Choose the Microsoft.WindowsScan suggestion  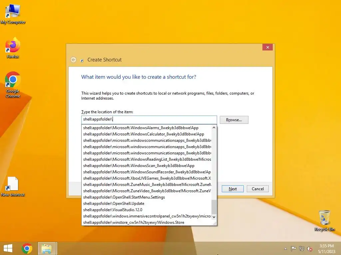click(x=147, y=166)
